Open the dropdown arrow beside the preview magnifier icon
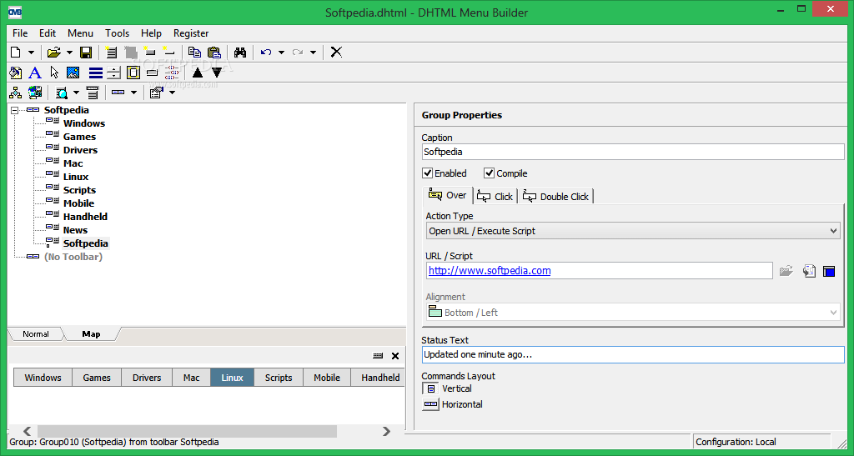 coord(76,93)
